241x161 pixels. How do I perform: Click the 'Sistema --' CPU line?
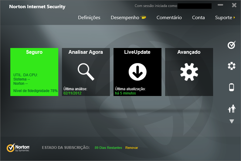22,79
